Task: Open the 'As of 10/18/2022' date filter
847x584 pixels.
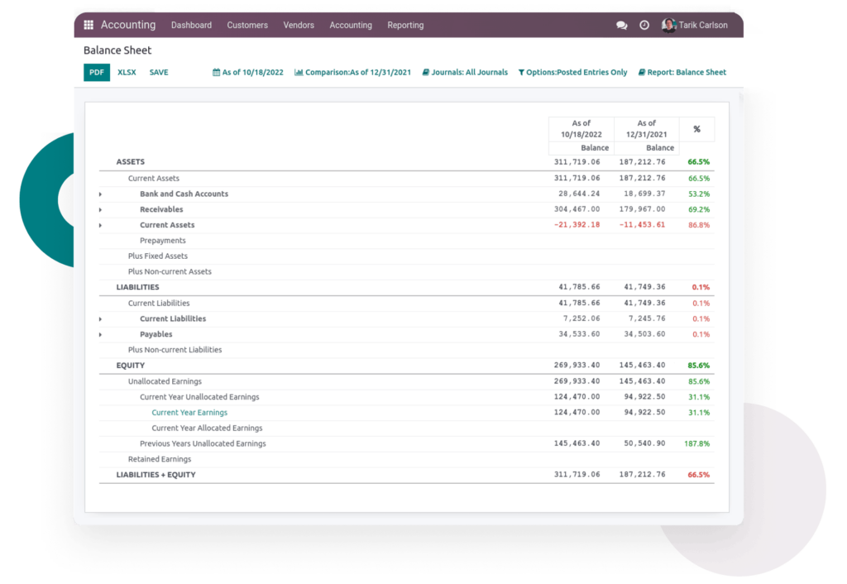Action: pyautogui.click(x=248, y=73)
